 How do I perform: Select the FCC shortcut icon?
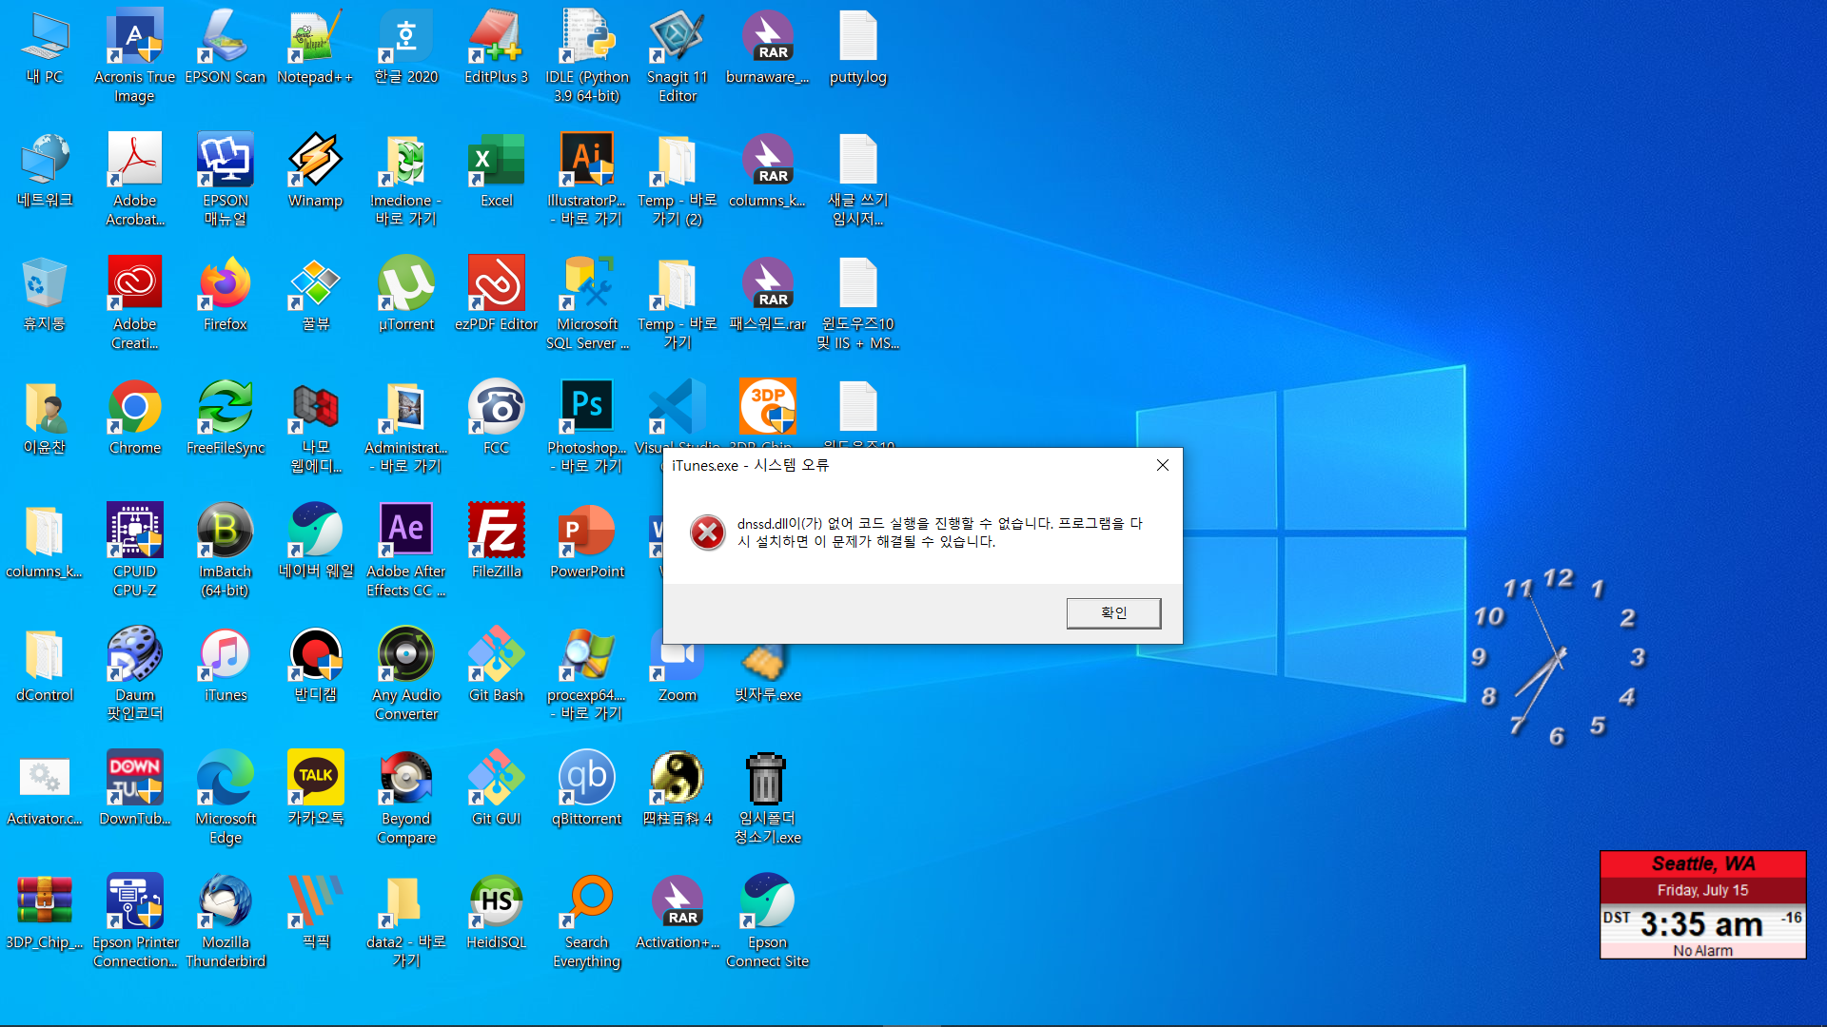(x=496, y=419)
